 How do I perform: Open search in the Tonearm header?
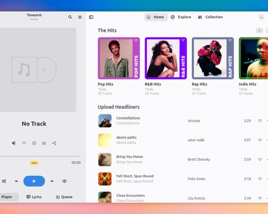pos(70,17)
